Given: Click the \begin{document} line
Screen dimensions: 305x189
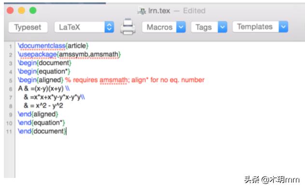Looking at the screenshot, I should click(x=44, y=63).
